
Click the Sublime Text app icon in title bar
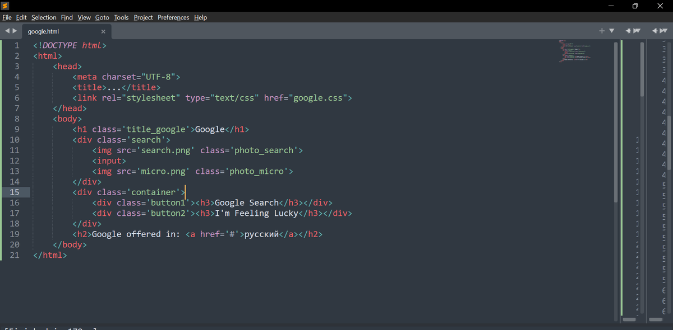tap(5, 6)
